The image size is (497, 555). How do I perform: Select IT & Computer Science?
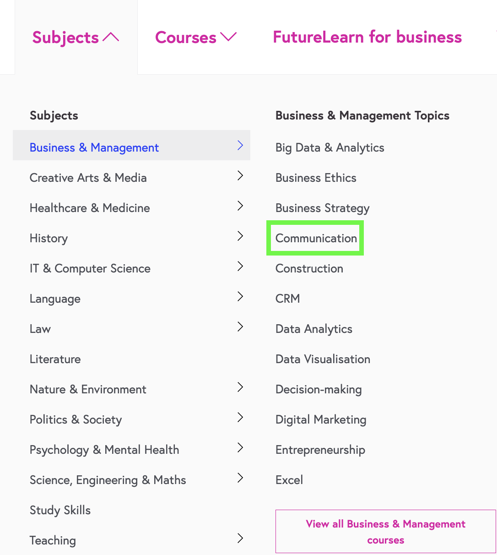pyautogui.click(x=90, y=268)
